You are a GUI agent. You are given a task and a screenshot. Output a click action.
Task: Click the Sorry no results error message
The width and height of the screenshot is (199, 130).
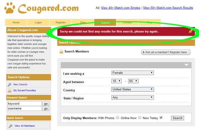[x=109, y=32]
